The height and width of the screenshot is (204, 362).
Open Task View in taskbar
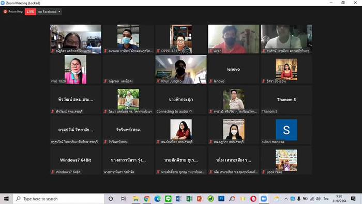[124, 199]
